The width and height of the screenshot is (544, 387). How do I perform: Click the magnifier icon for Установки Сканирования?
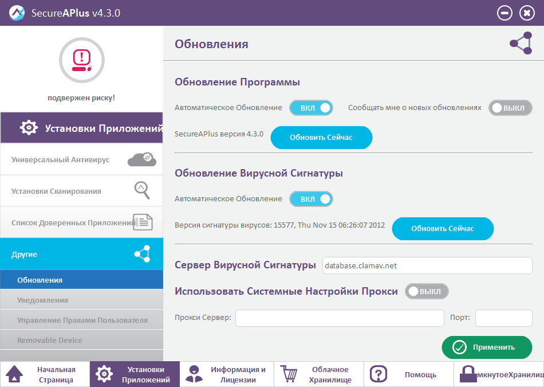[x=142, y=190]
